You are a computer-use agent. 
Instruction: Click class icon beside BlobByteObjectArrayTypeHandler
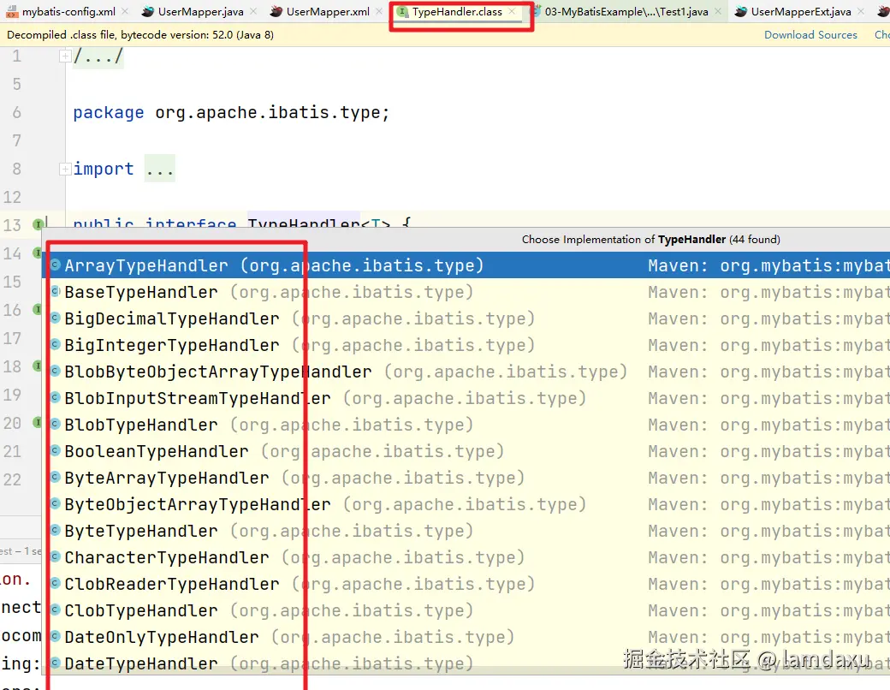click(55, 371)
